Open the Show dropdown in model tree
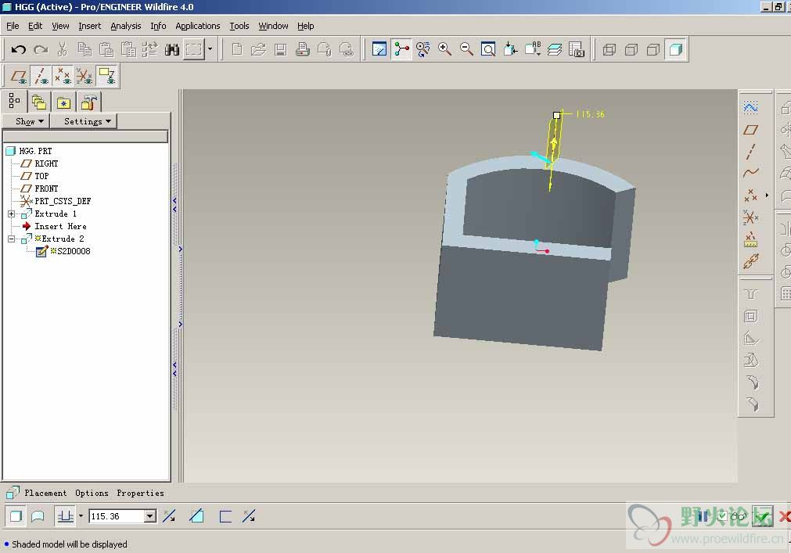This screenshot has height=553, width=791. coord(25,121)
